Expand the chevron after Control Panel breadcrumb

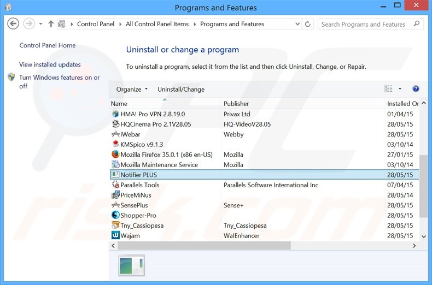coord(120,24)
